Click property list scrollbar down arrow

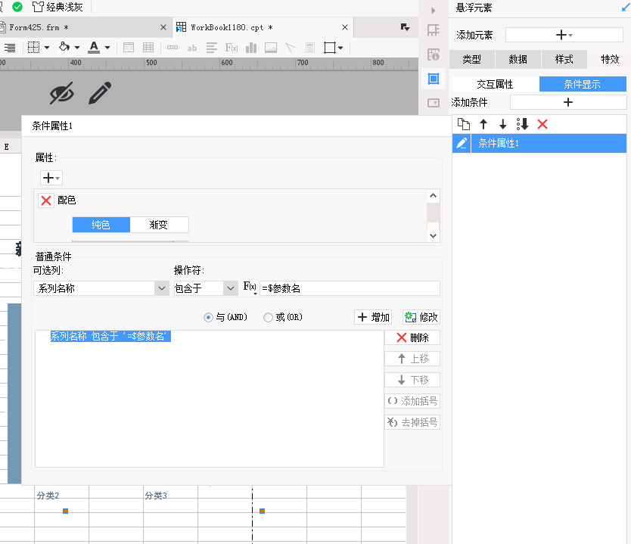[x=433, y=236]
